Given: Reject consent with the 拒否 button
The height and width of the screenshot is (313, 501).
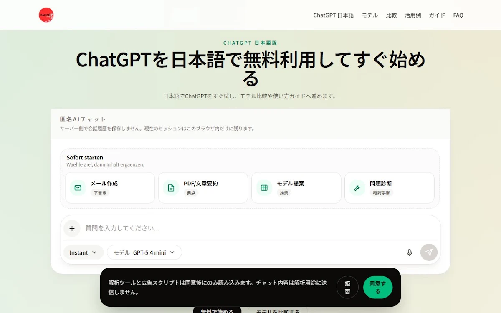Looking at the screenshot, I should pos(347,287).
